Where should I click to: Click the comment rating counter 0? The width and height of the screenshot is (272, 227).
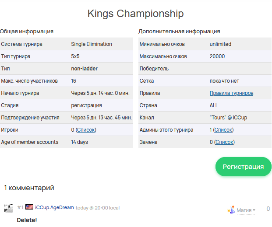[268, 209]
